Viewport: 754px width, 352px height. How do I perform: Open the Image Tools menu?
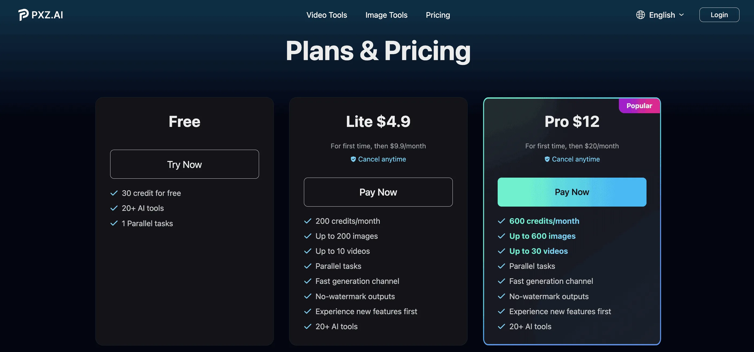(386, 15)
